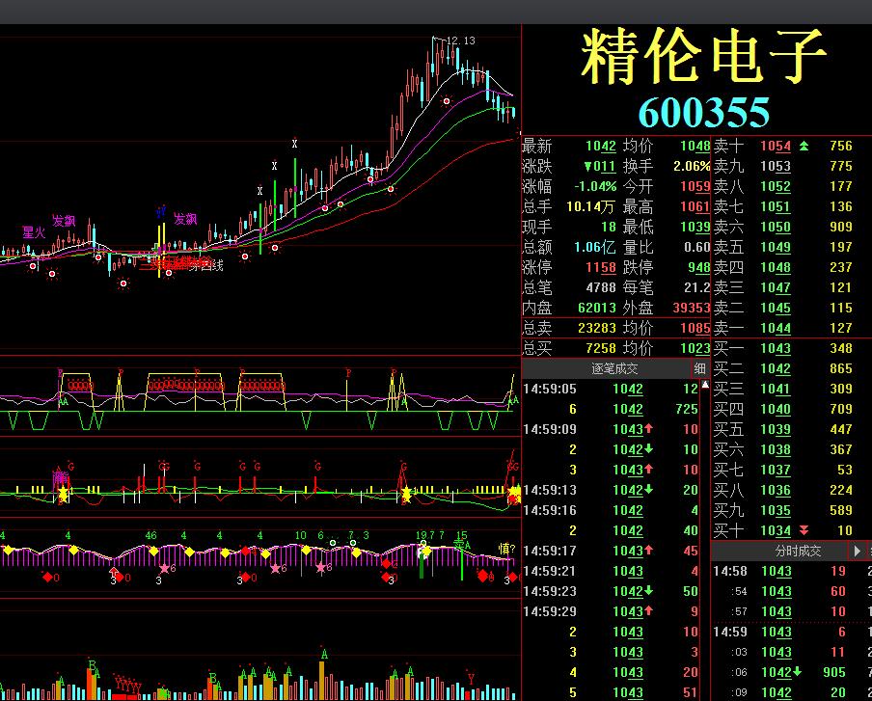
Task: Click the 总笔 value 4788
Action: click(601, 287)
